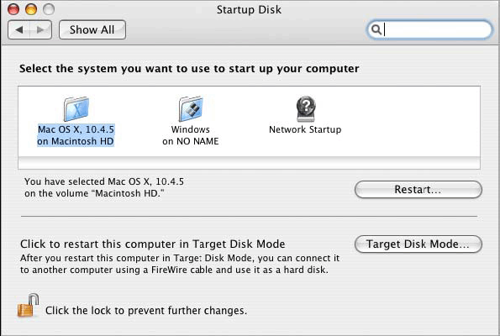Choose the 'Mac OS X, 10.4.5' label

pyautogui.click(x=76, y=129)
